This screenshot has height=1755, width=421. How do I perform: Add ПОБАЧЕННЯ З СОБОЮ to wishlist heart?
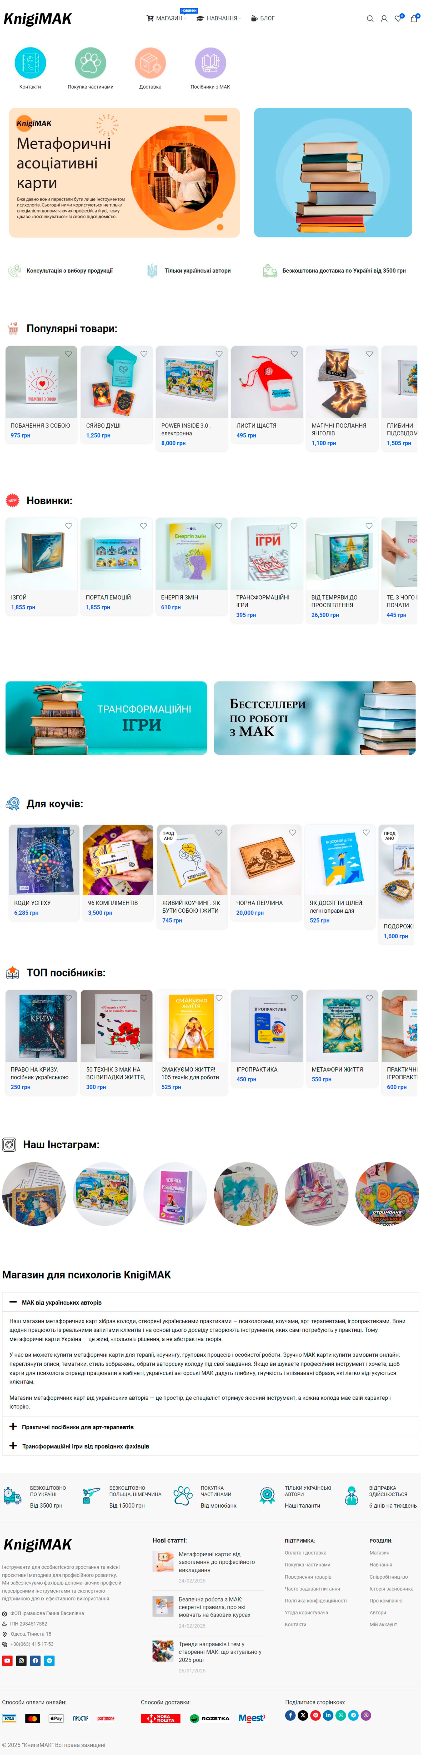(x=69, y=354)
